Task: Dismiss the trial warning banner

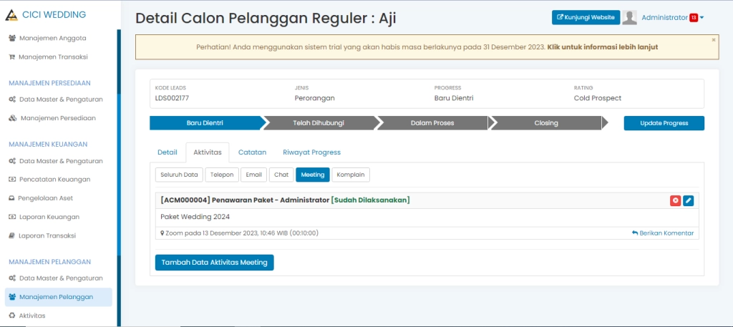Action: tap(713, 40)
